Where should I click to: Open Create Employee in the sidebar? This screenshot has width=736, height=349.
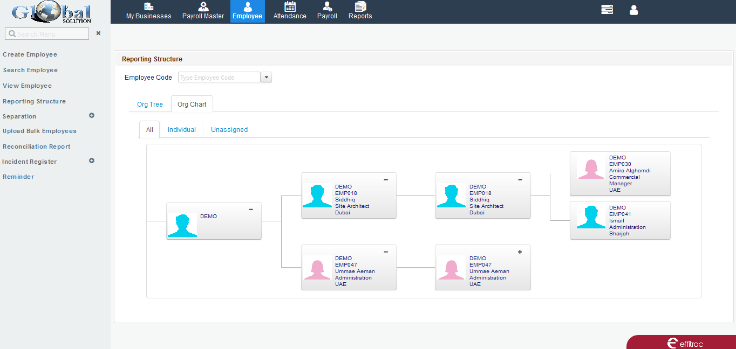(x=30, y=54)
